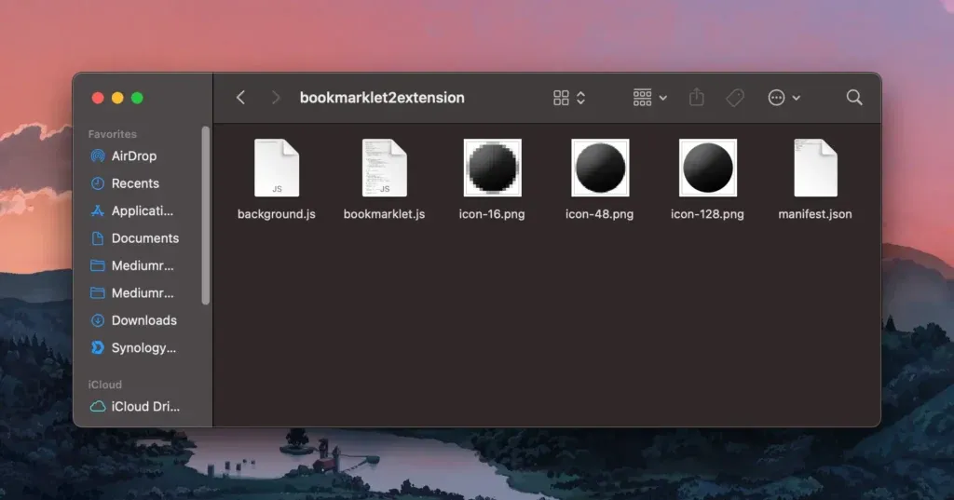954x500 pixels.
Task: Close the Finder window
Action: (98, 98)
